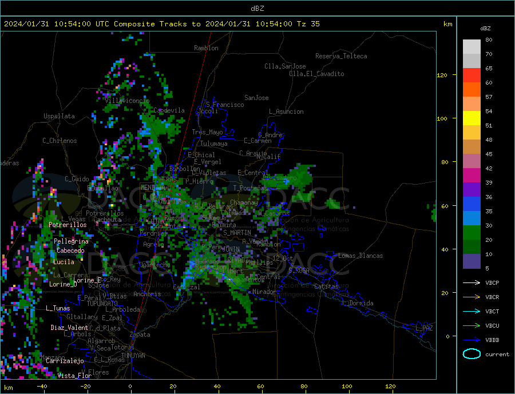Click the 'Zapata' map label

[x=140, y=335]
